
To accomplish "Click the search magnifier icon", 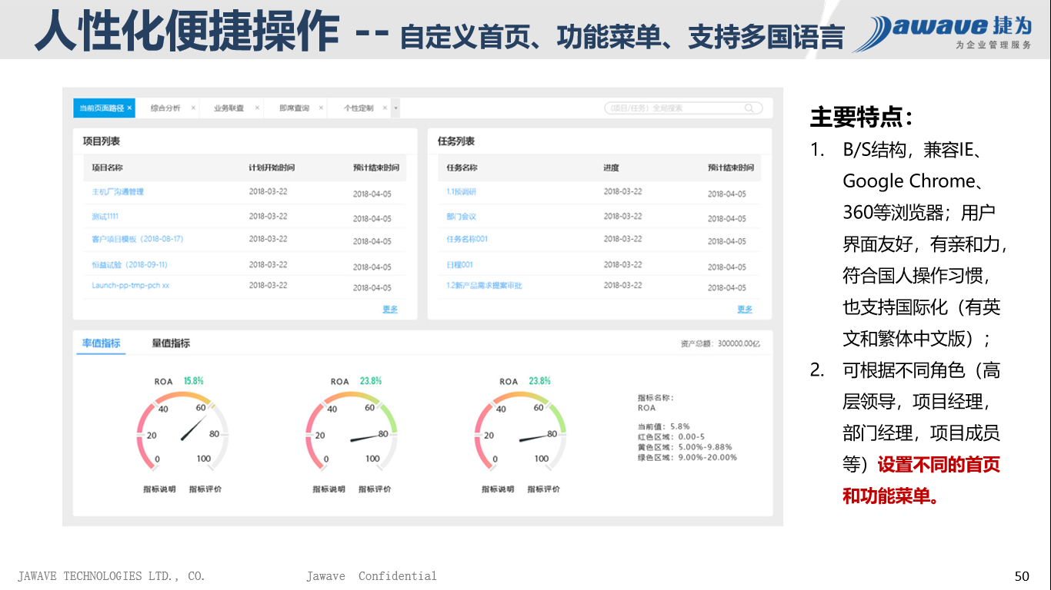I will coord(749,108).
